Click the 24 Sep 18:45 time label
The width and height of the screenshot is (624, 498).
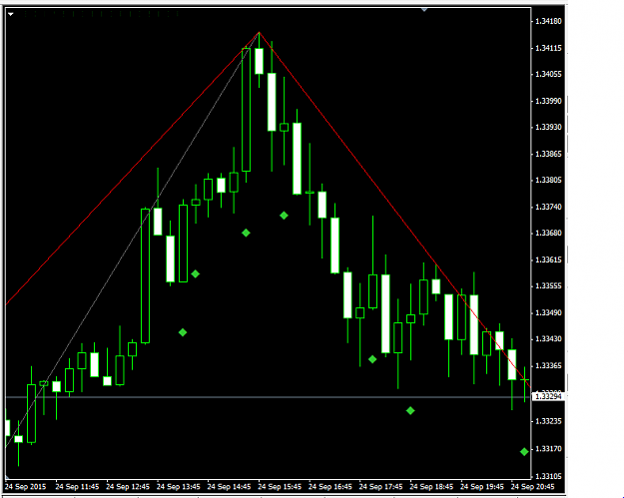[431, 487]
